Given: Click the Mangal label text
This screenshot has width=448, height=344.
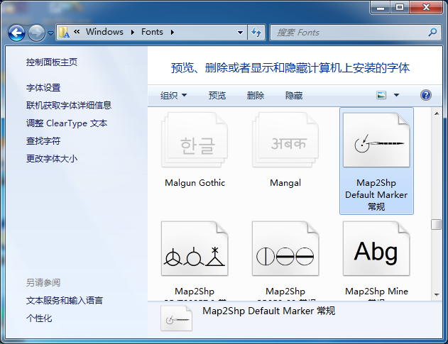Looking at the screenshot, I should (285, 183).
